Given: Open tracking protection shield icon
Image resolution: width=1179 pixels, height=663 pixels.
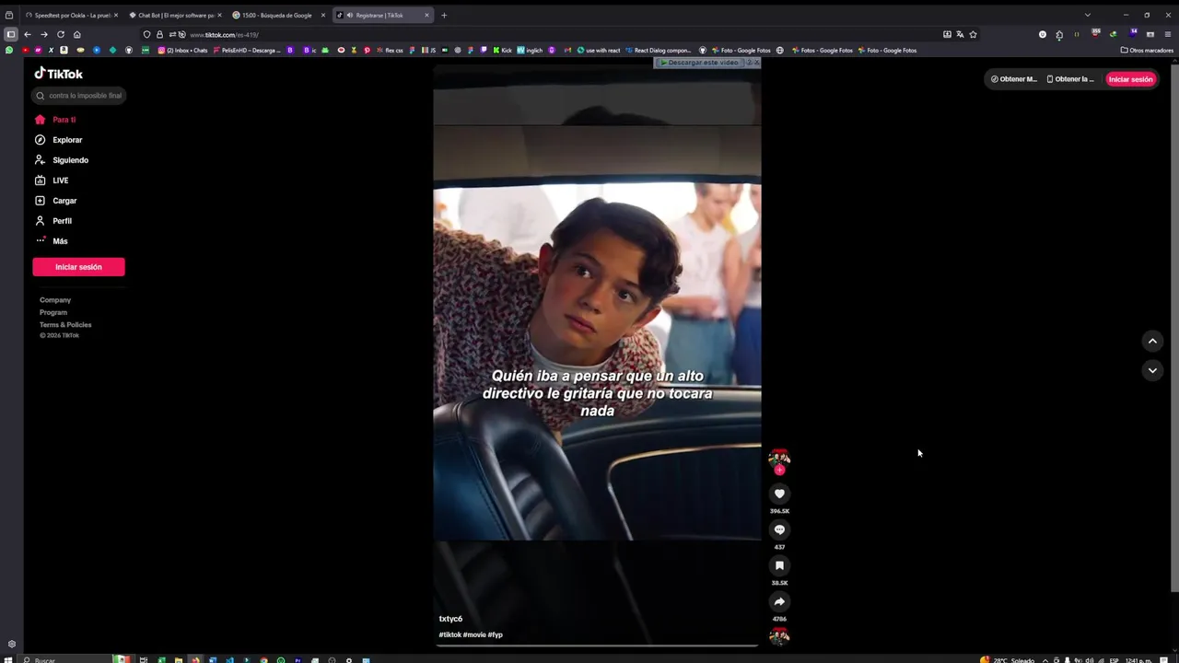Looking at the screenshot, I should pos(146,35).
